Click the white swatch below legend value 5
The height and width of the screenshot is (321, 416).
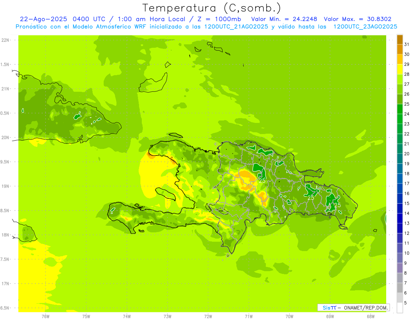400,307
